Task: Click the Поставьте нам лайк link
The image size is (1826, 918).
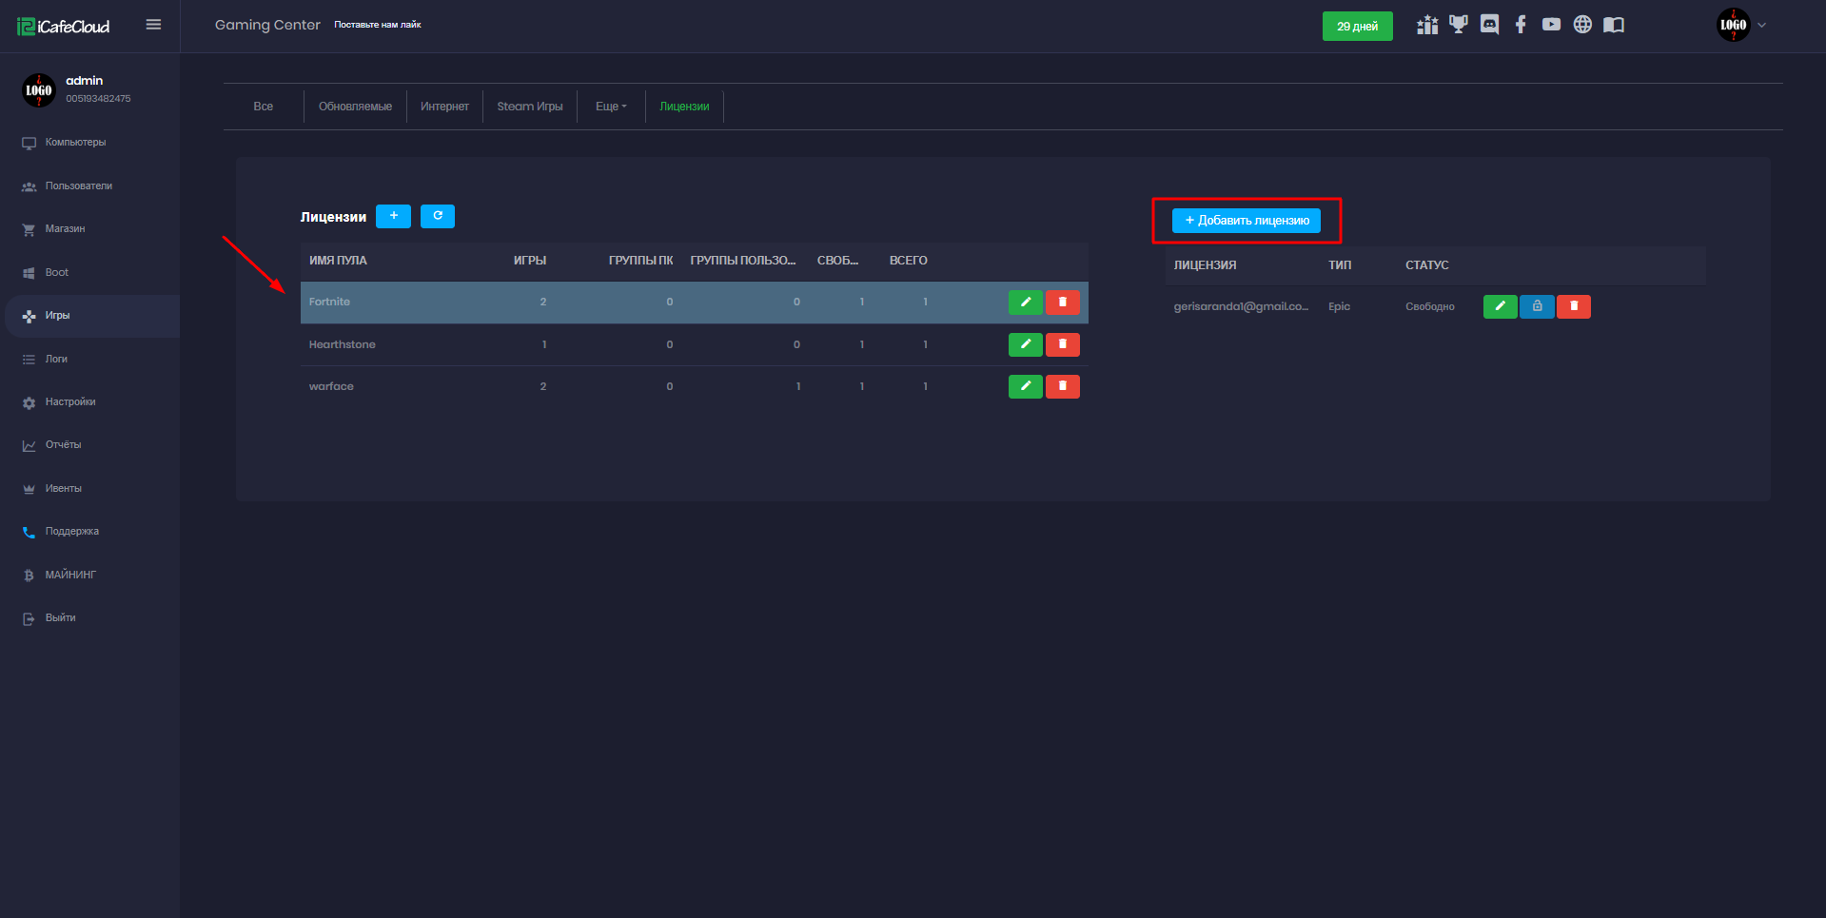Action: point(378,25)
